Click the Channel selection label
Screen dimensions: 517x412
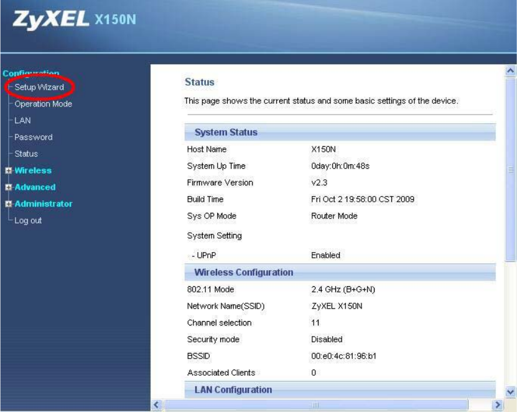point(219,322)
